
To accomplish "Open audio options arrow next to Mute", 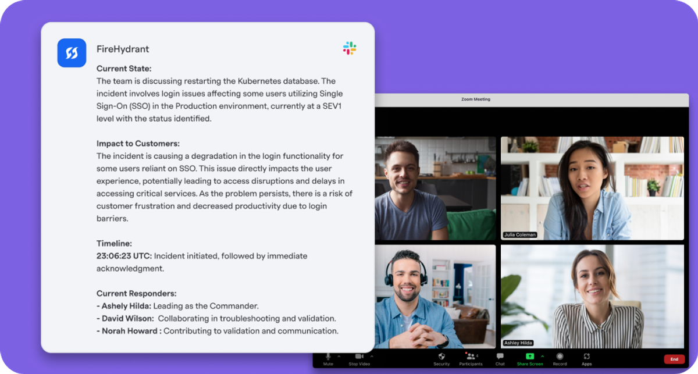I will pos(339,356).
